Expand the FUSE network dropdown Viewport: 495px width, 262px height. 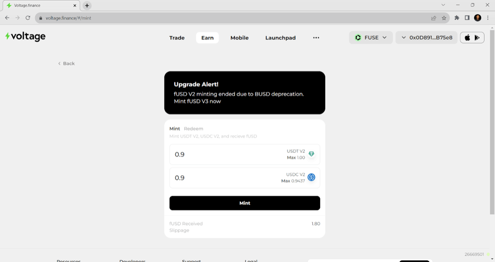[x=371, y=37]
